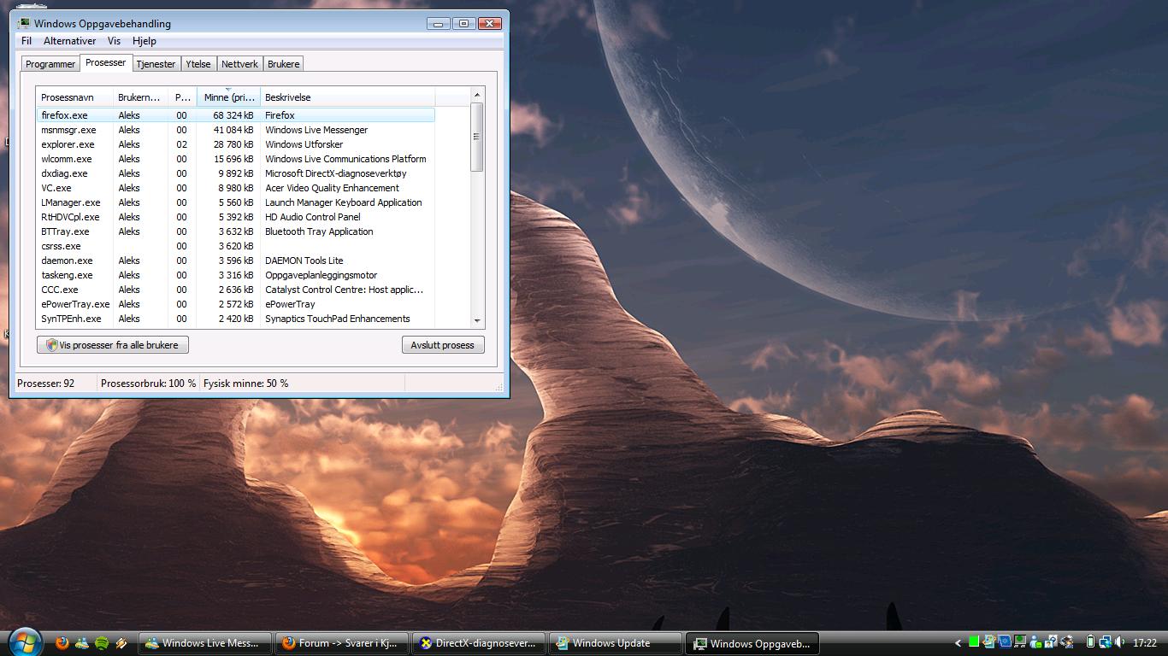Launch Windows Live Messenger quick launch icon
The width and height of the screenshot is (1168, 656).
pos(82,643)
